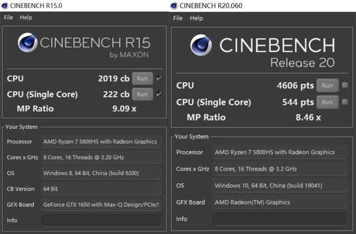356x234 pixels.
Task: Click the empty Info field in R20
Action: pos(283,218)
